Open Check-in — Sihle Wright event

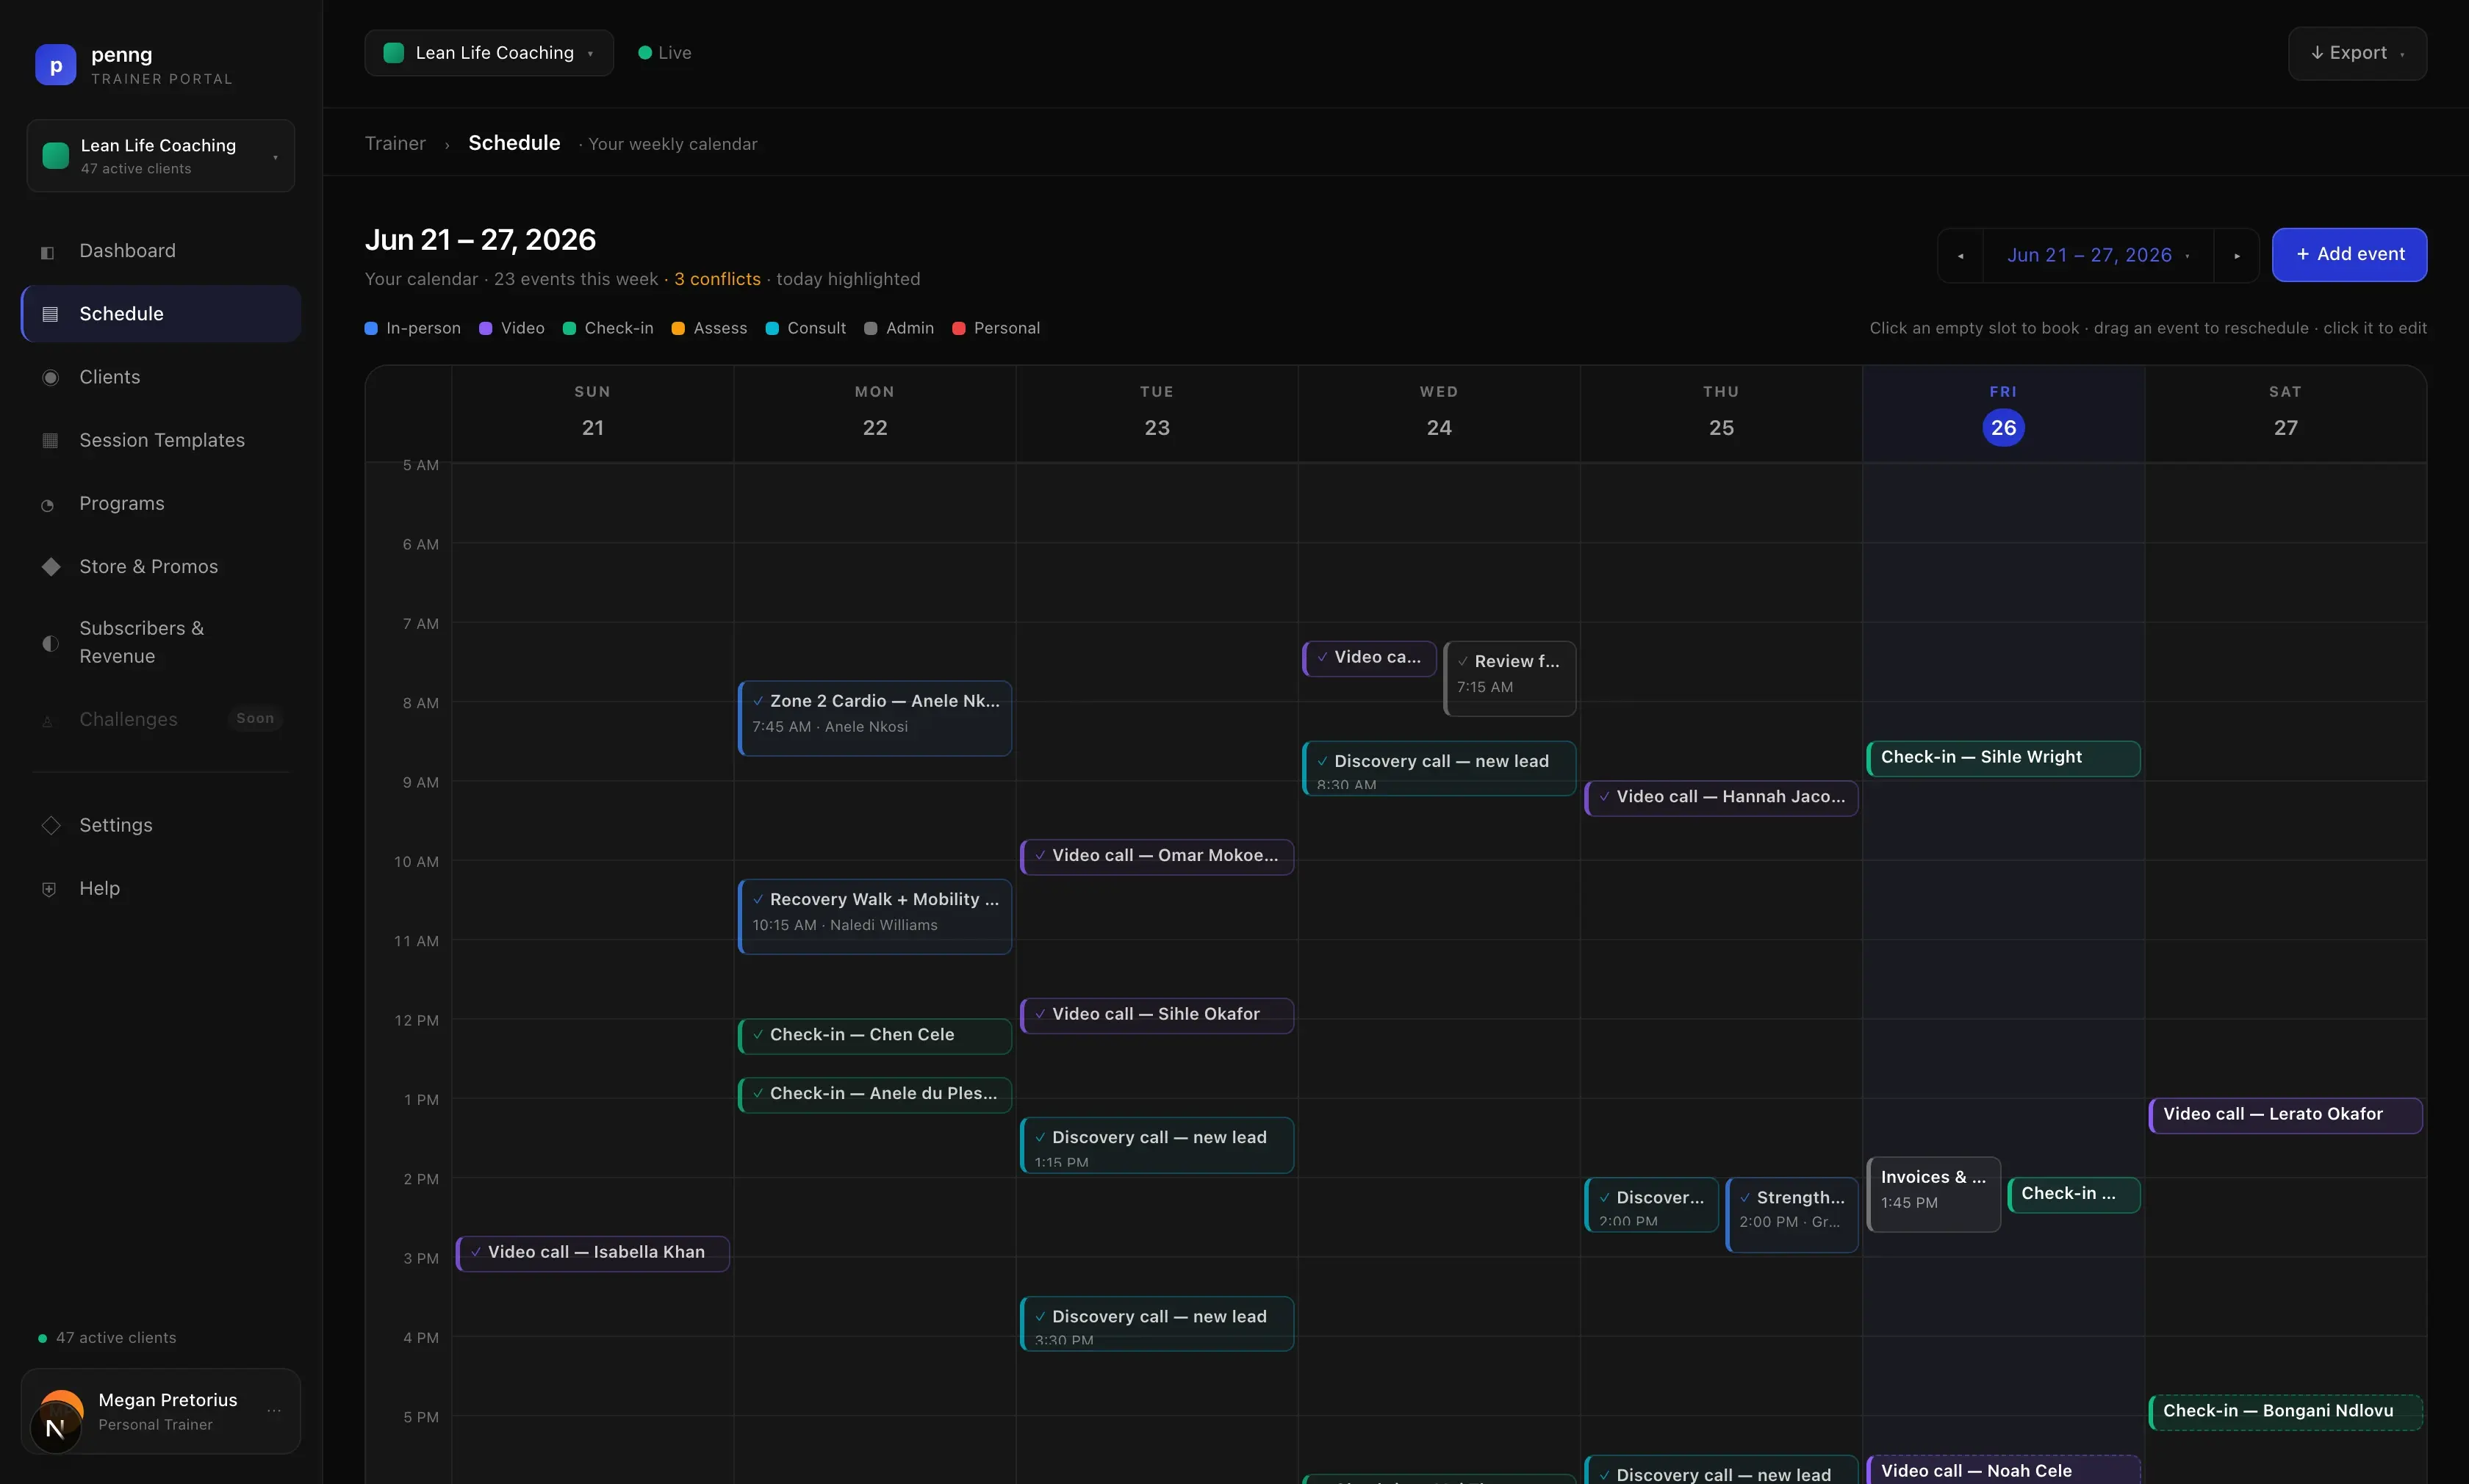point(2003,758)
